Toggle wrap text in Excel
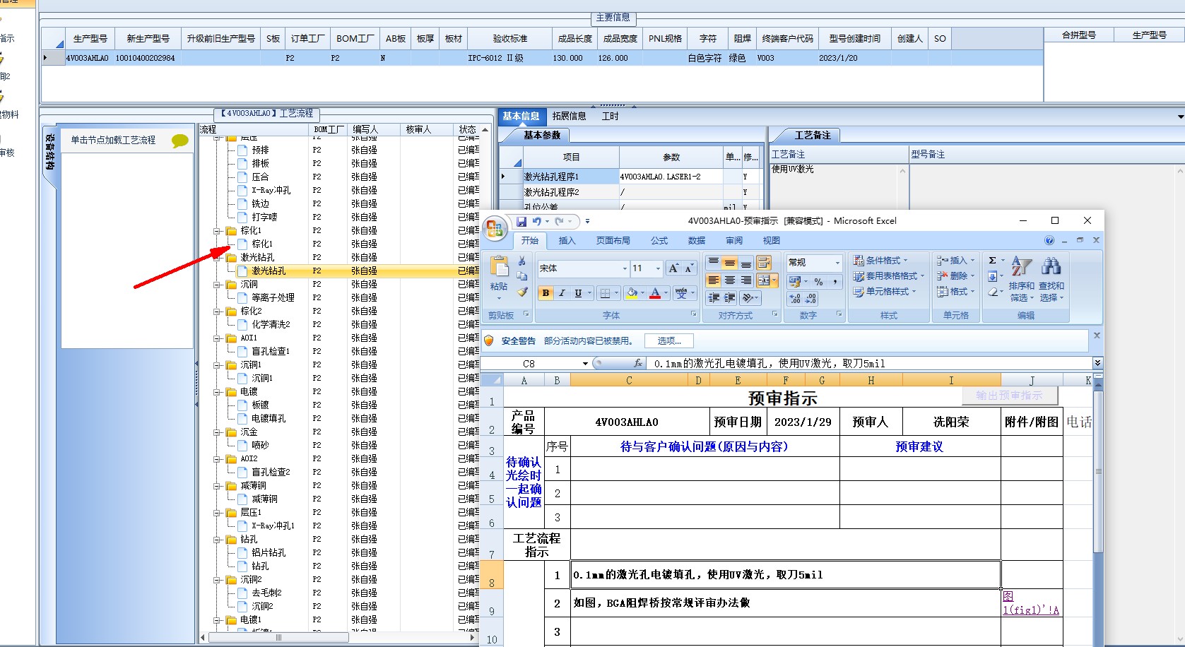Viewport: 1185px width, 647px height. click(x=764, y=263)
